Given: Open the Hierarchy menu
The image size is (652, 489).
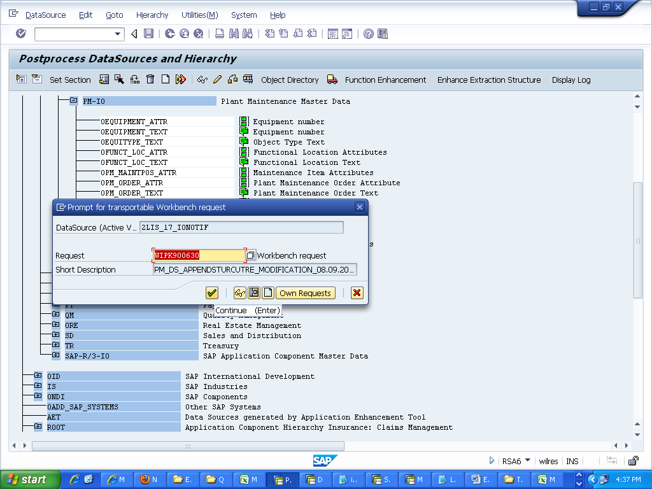Looking at the screenshot, I should pyautogui.click(x=152, y=15).
